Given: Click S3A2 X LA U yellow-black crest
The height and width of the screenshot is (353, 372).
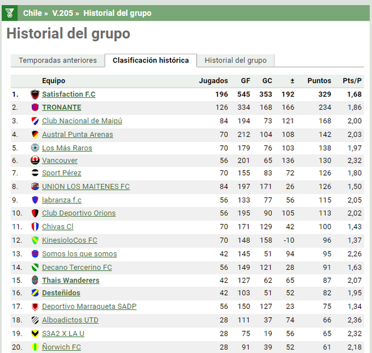Looking at the screenshot, I should [x=35, y=334].
